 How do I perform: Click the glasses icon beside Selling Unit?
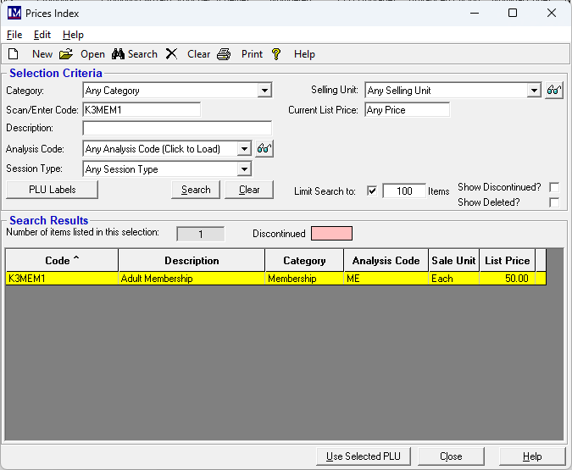click(553, 90)
